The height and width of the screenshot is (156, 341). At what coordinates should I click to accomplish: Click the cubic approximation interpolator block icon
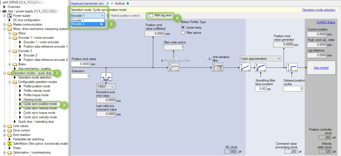point(245,68)
